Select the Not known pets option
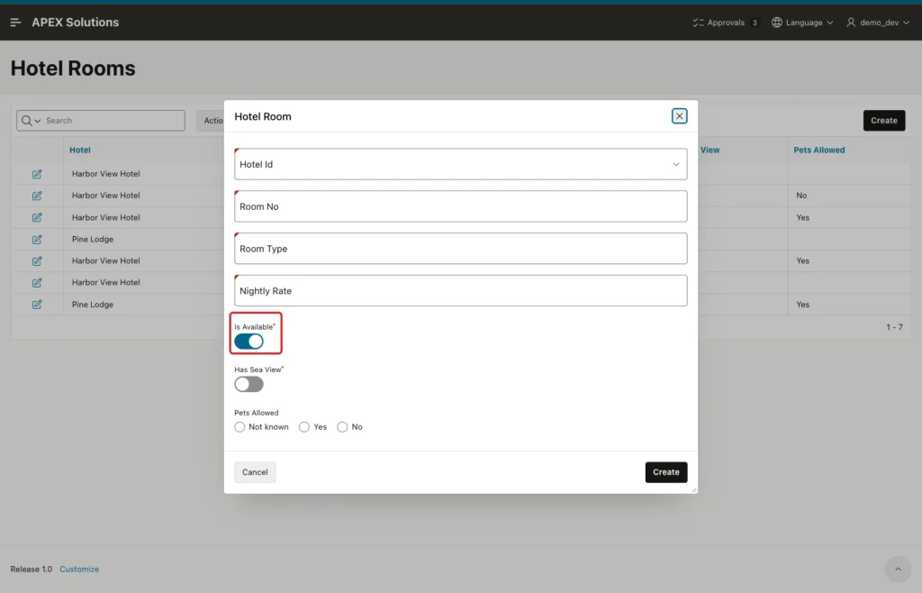 (240, 427)
